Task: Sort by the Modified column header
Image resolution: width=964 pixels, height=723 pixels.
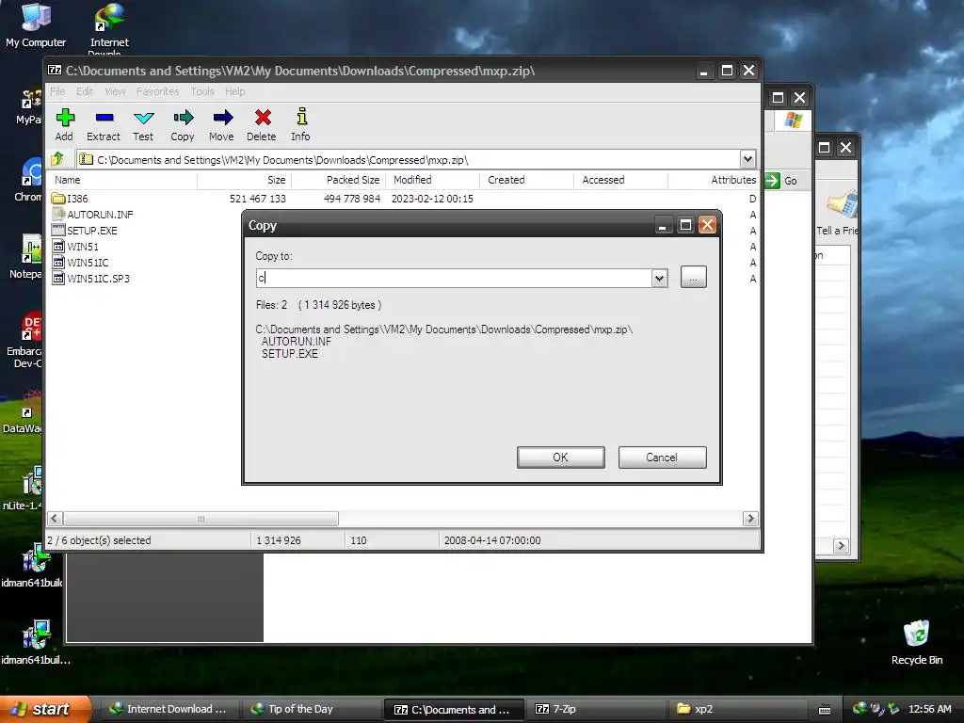Action: (432, 180)
